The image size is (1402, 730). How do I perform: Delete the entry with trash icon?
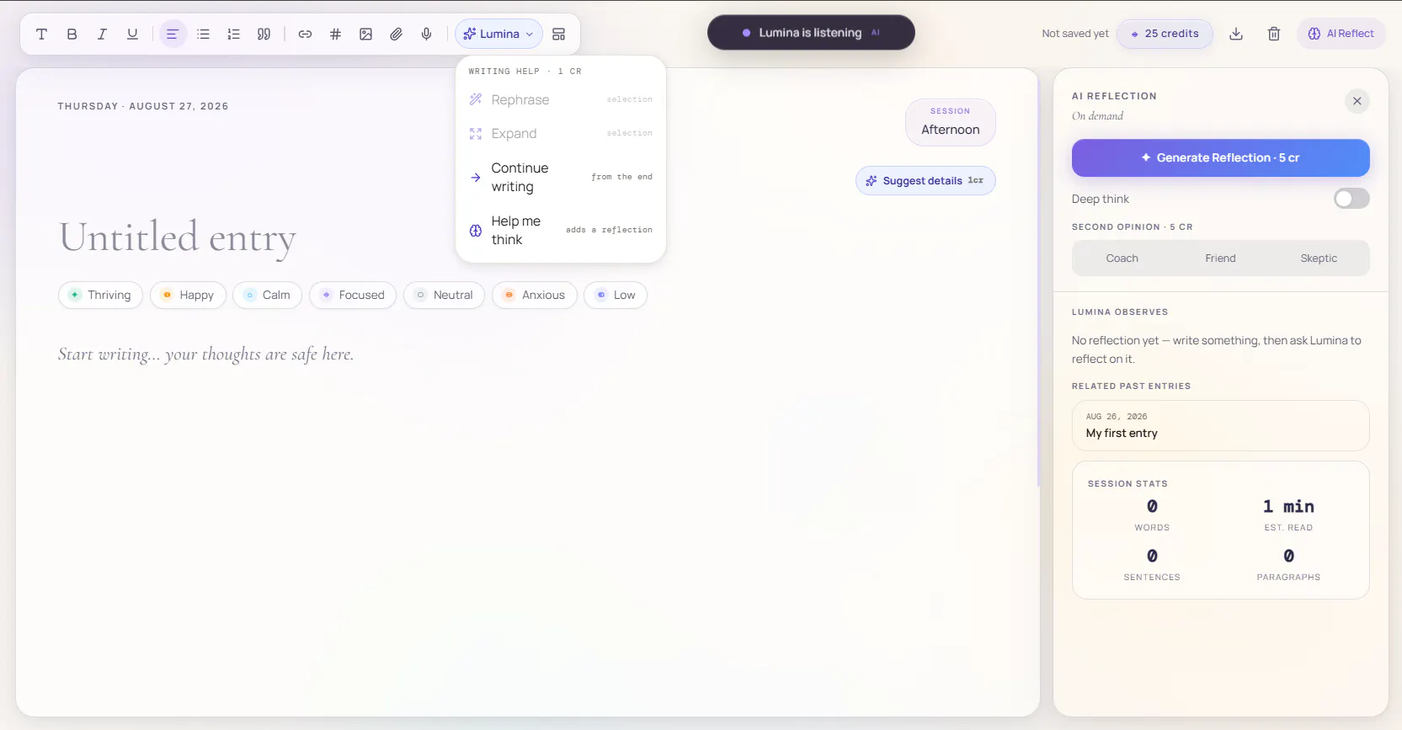coord(1274,34)
